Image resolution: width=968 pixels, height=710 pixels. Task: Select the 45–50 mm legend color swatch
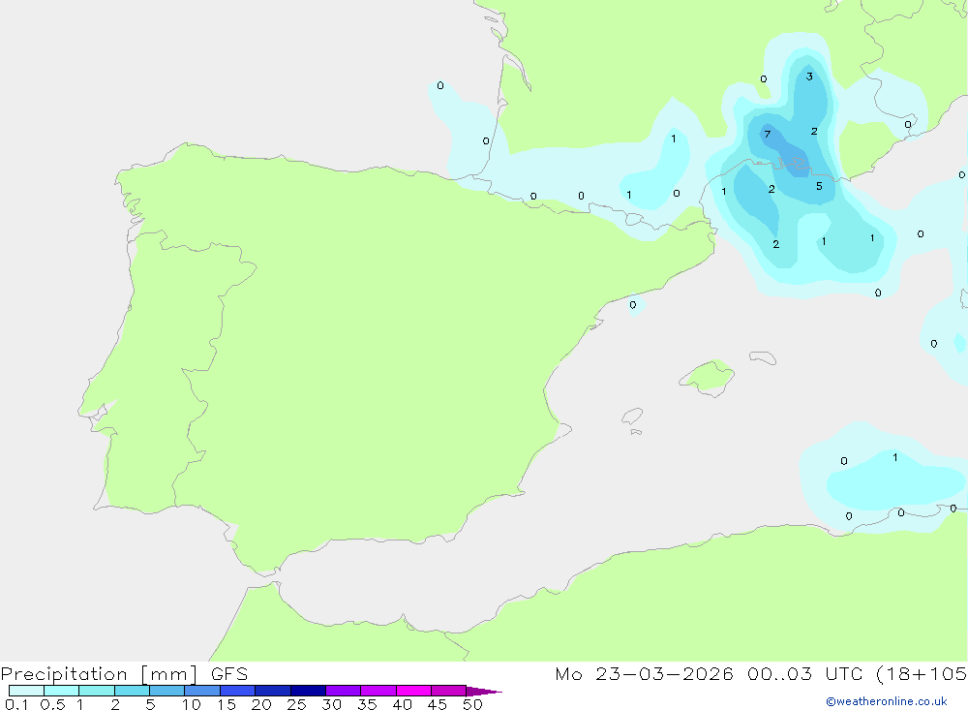pos(448,691)
